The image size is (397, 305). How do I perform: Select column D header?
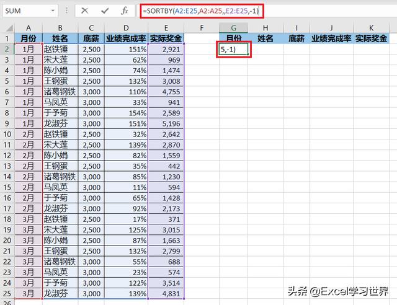(x=126, y=28)
